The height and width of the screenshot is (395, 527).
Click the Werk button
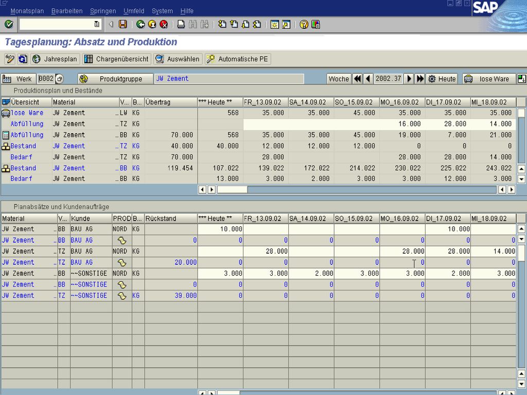pyautogui.click(x=18, y=79)
